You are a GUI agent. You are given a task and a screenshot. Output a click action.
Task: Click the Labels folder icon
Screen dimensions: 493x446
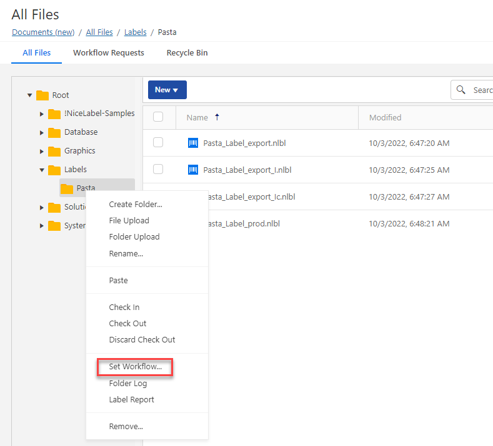pos(54,170)
